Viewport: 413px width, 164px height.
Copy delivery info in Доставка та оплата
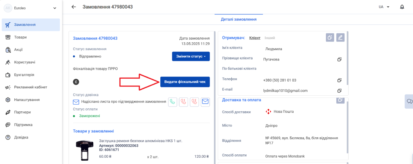tap(340, 100)
